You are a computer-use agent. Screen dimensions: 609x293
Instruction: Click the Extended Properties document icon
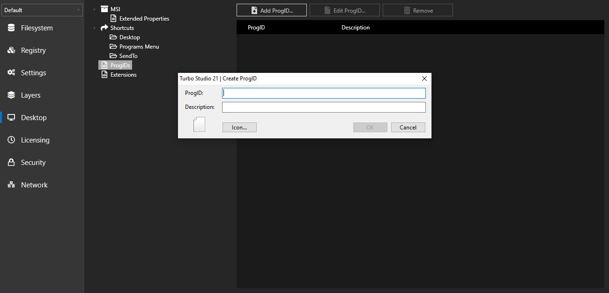click(113, 19)
